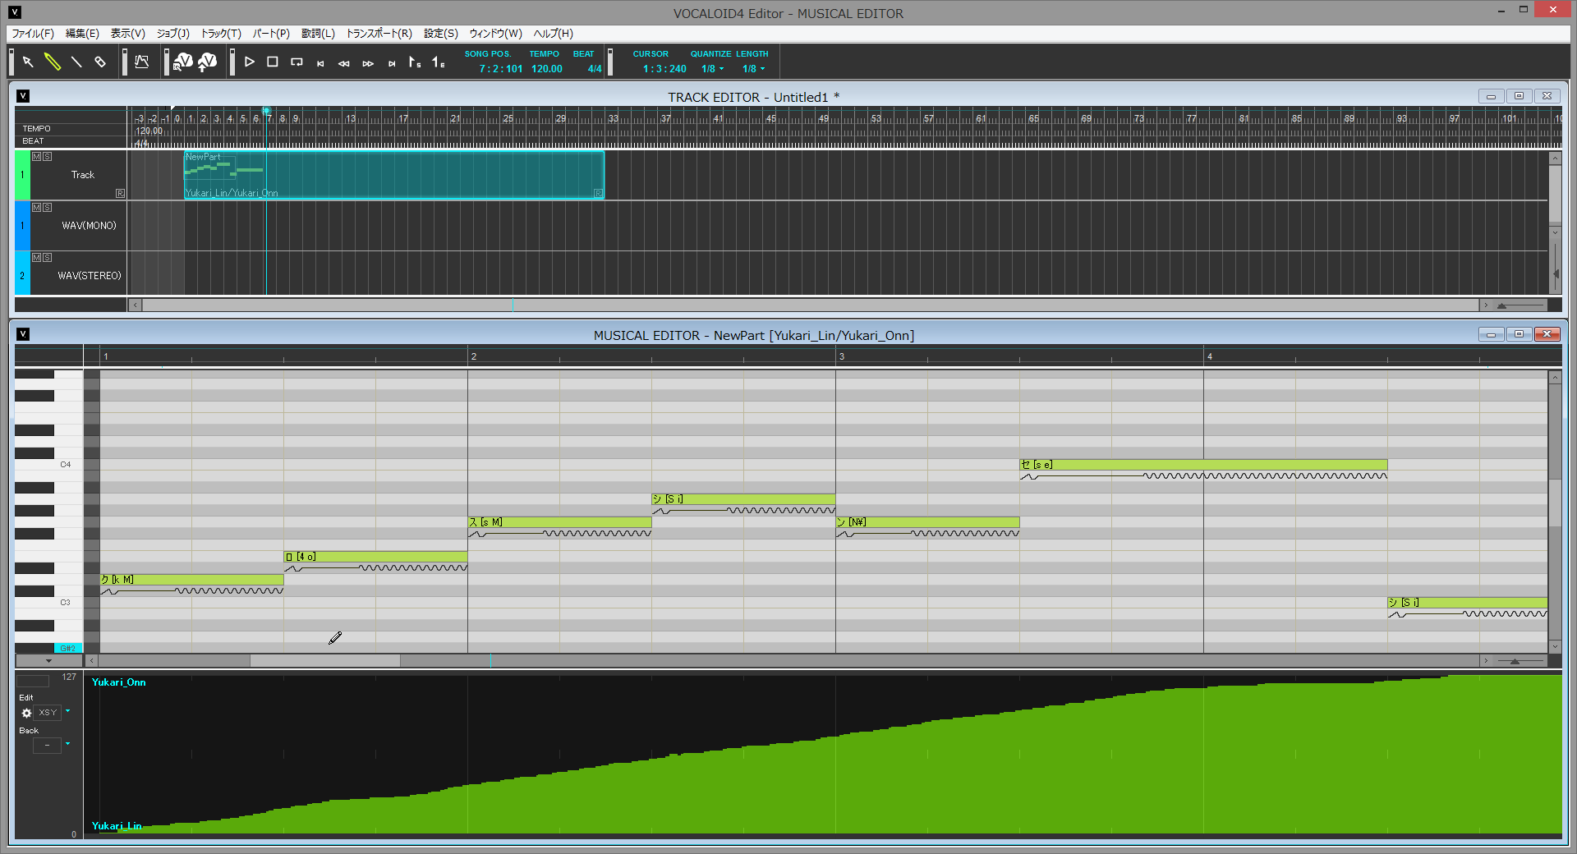Click the first VOCALOID cloud icon
This screenshot has height=854, width=1577.
pyautogui.click(x=183, y=62)
